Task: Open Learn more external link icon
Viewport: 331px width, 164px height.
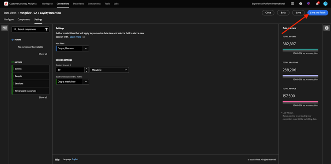Action: [x=83, y=37]
